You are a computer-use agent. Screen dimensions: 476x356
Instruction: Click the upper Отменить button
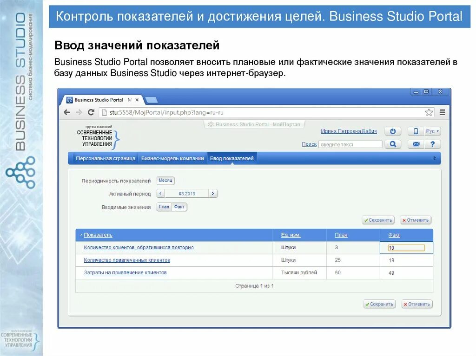[x=416, y=220]
